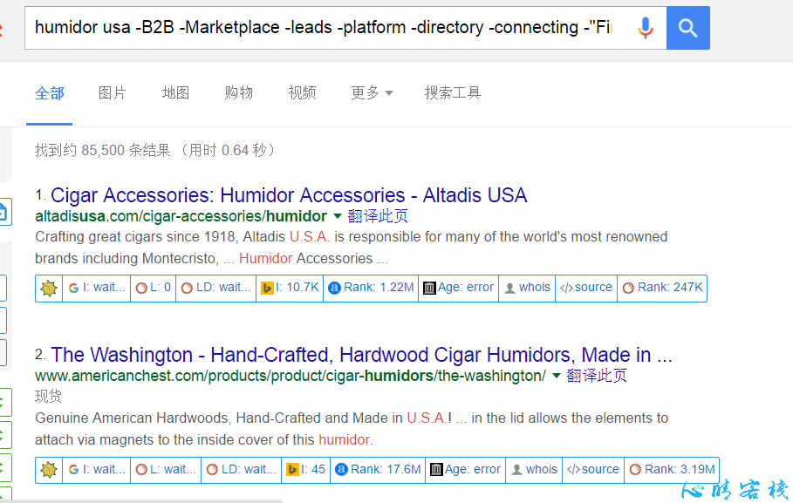The height and width of the screenshot is (503, 793).
Task: Expand dropdown arrow beside altadisusa.com URL
Action: (x=338, y=216)
